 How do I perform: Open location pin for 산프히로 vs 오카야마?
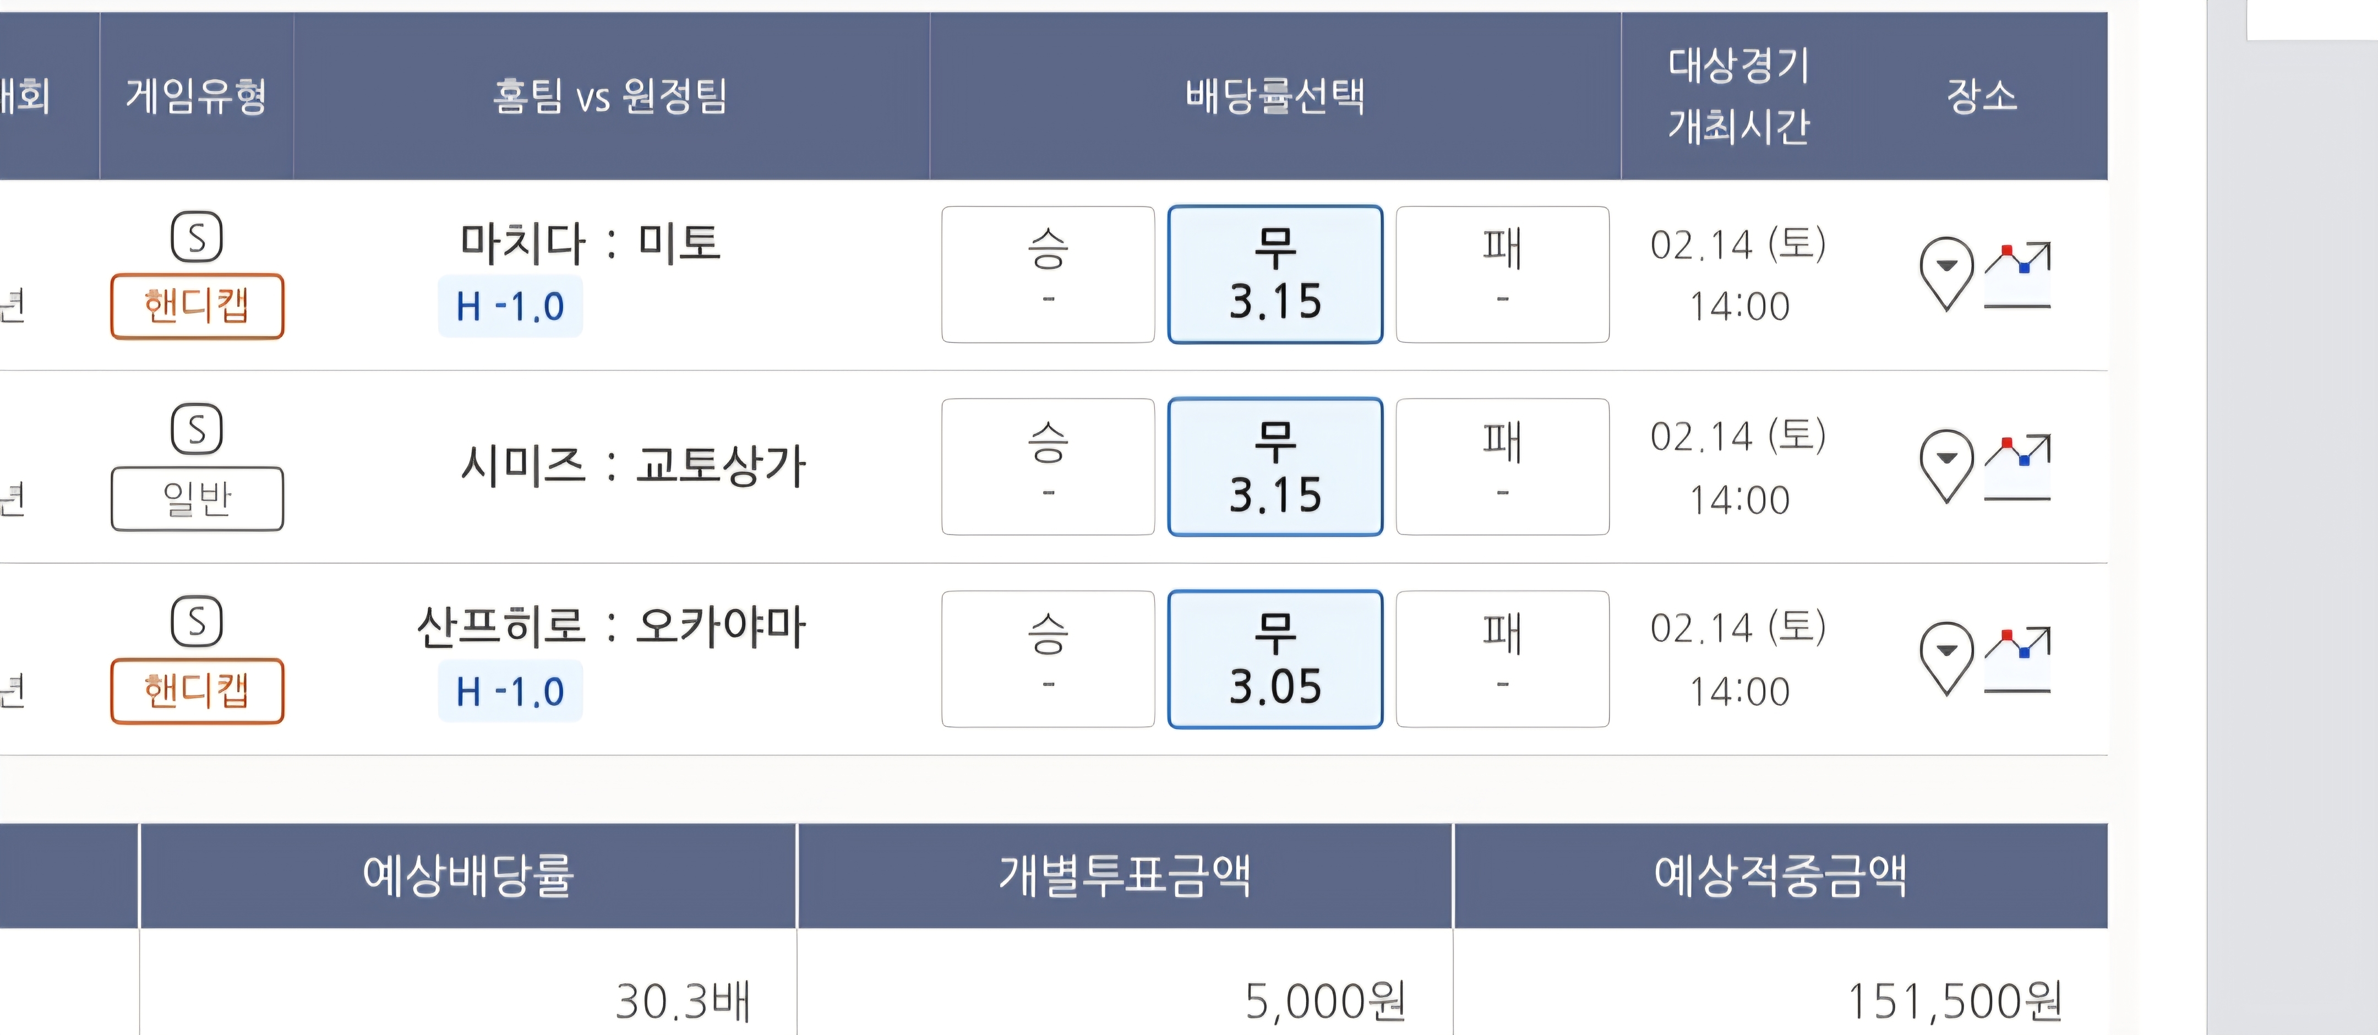(1946, 656)
